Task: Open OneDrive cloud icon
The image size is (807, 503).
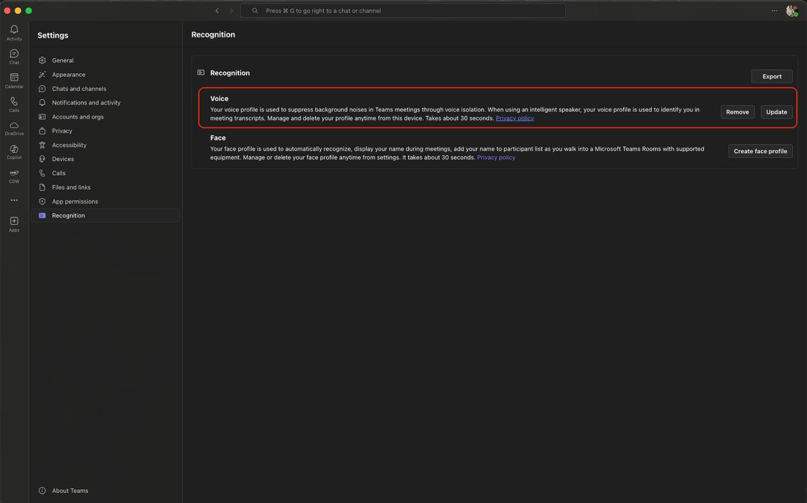Action: (14, 126)
